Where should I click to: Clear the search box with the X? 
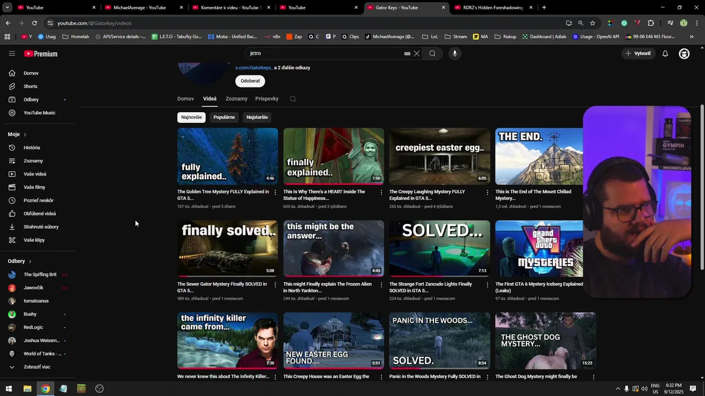(x=417, y=53)
